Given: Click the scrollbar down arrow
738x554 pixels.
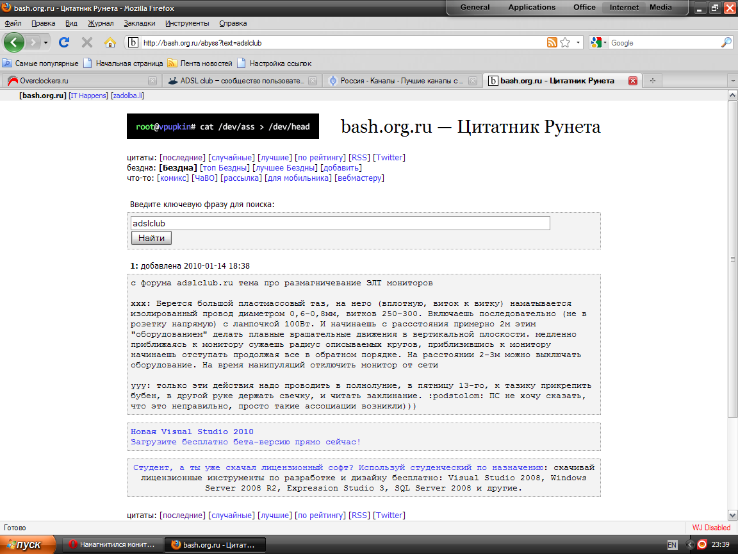Looking at the screenshot, I should (732, 515).
